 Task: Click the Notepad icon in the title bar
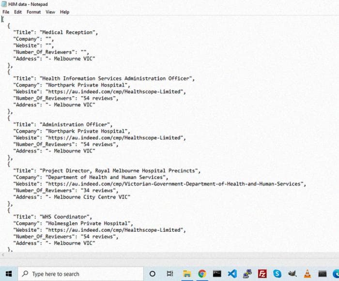pyautogui.click(x=4, y=4)
